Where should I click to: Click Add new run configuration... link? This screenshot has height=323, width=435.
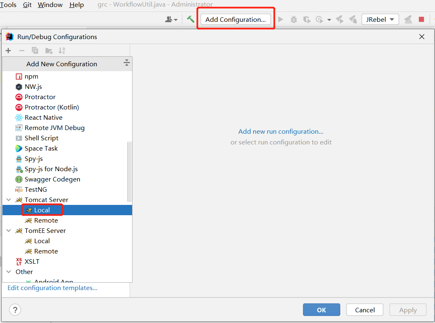pyautogui.click(x=281, y=131)
